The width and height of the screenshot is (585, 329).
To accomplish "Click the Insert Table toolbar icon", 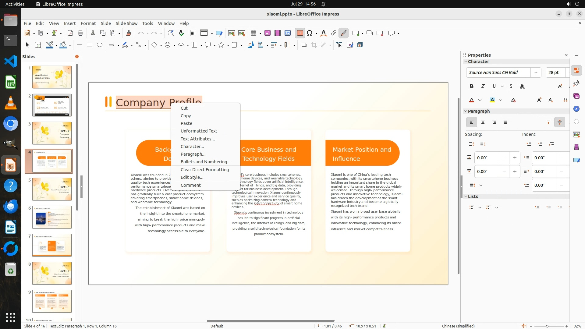I will pyautogui.click(x=253, y=33).
